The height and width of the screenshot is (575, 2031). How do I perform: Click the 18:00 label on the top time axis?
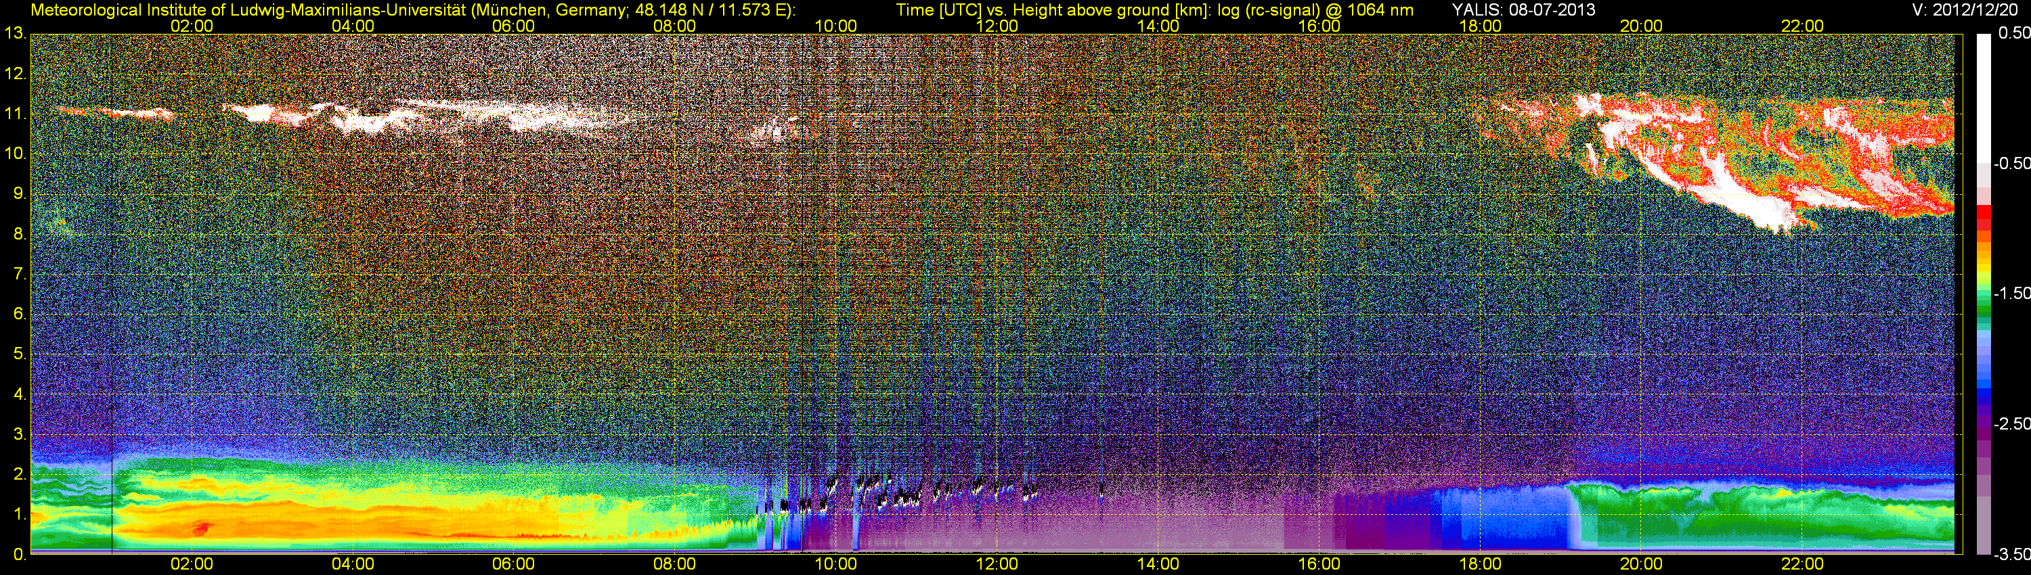tap(1480, 26)
